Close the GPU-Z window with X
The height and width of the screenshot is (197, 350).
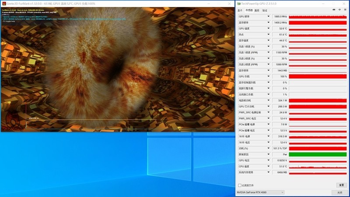click(x=344, y=3)
